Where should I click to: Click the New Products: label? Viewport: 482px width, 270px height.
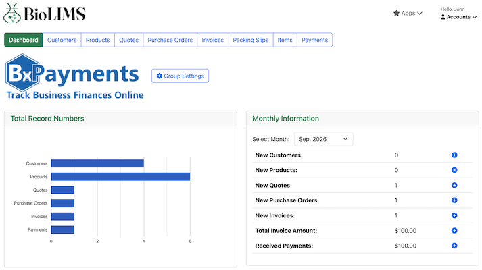pos(276,170)
